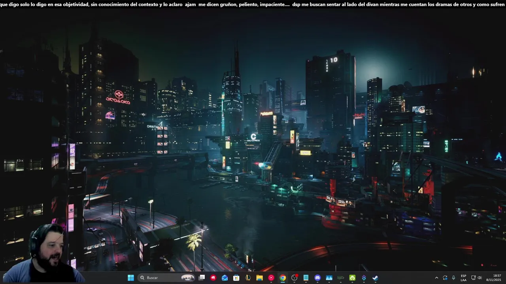Open the green Android-style app icon
506x284 pixels.
click(352, 278)
